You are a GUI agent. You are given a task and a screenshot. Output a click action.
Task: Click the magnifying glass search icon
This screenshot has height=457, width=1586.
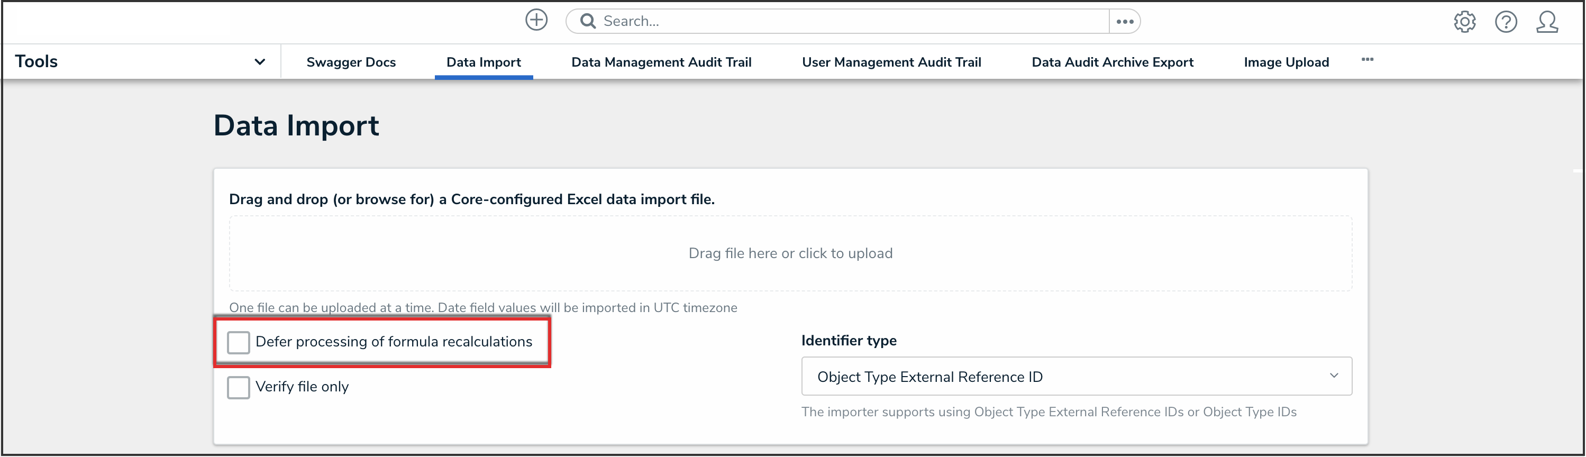(x=588, y=22)
